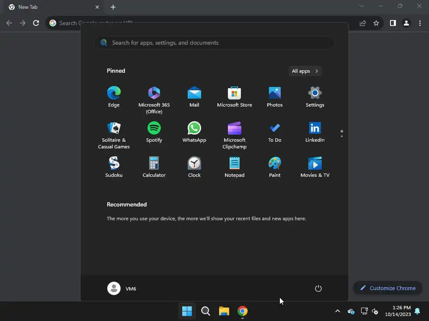Open File Explorer from taskbar

click(224, 311)
